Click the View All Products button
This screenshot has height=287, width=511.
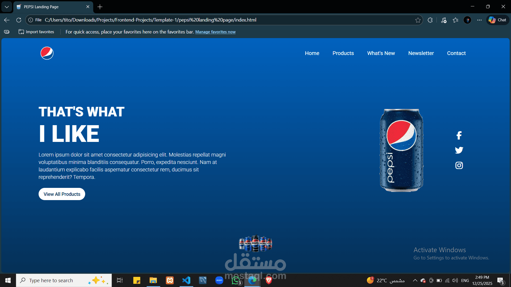(x=62, y=194)
